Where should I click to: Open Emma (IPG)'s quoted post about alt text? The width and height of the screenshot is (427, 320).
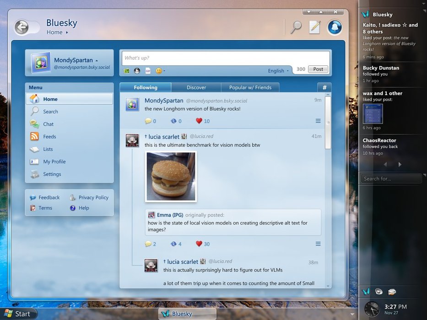[x=233, y=222]
